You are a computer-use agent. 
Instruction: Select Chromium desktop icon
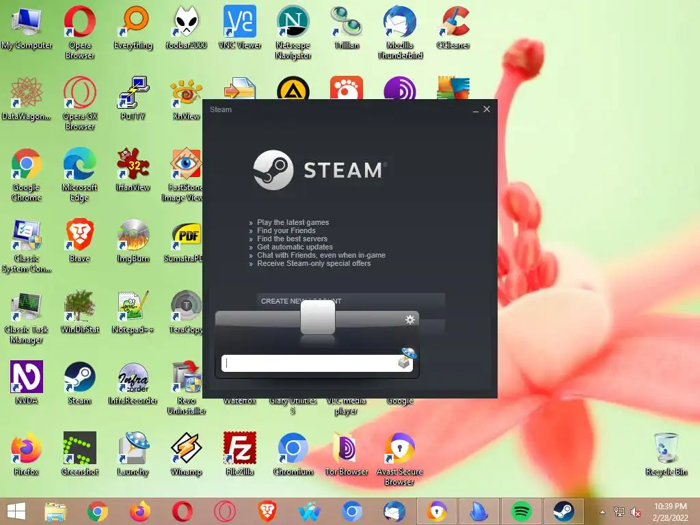(293, 454)
